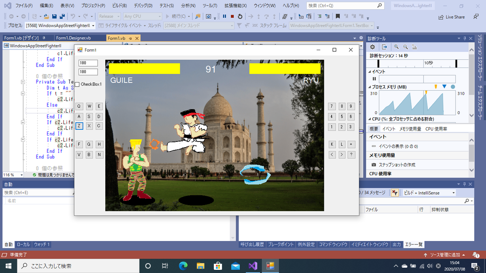This screenshot has height=273, width=486.
Task: Switch to the メモリ使用量 tab in diagnostics
Action: tap(410, 129)
